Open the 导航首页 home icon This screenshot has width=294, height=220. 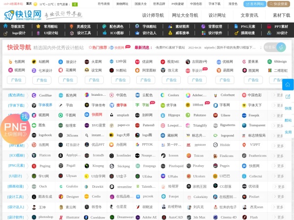tap(5, 26)
